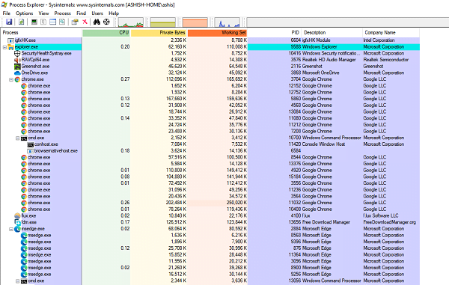Click the crosshair Find Window's Process icon

tap(106, 22)
